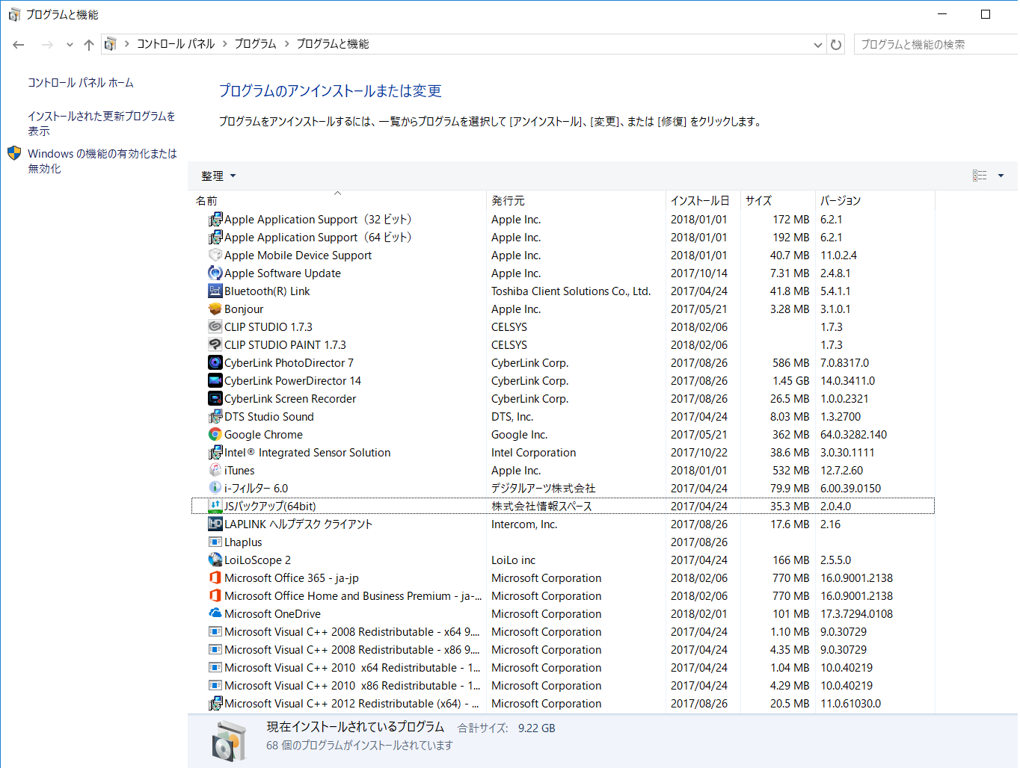Select the CyberLink PhotoDirector 7 icon

pos(215,363)
